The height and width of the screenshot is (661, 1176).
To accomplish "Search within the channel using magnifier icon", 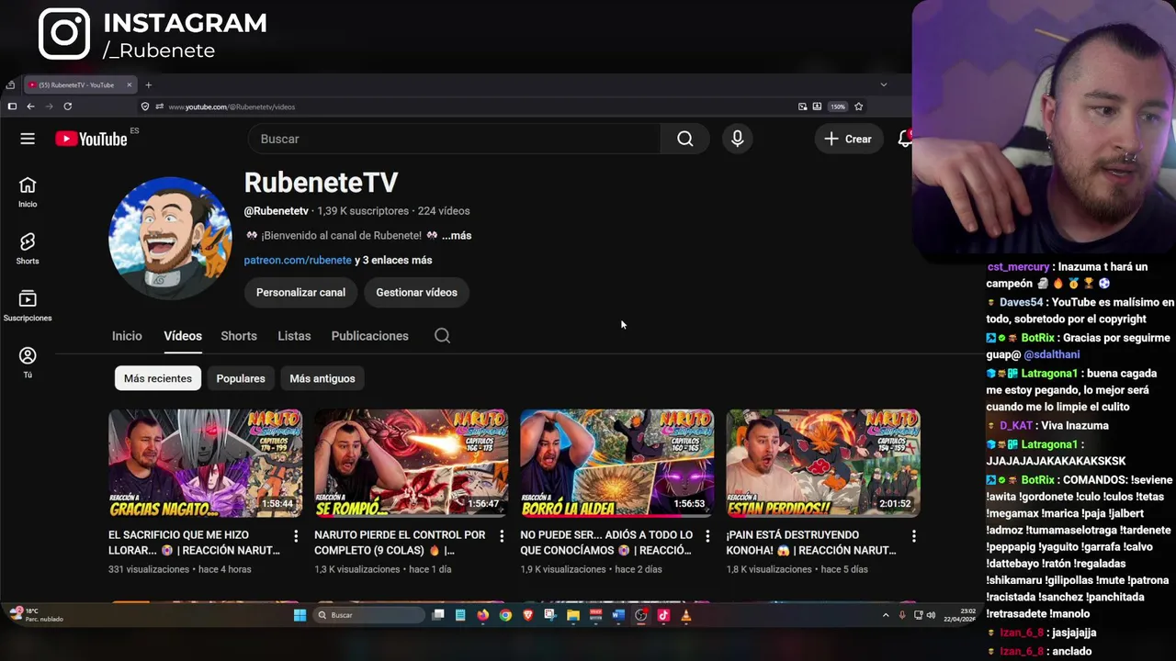I will pyautogui.click(x=442, y=336).
